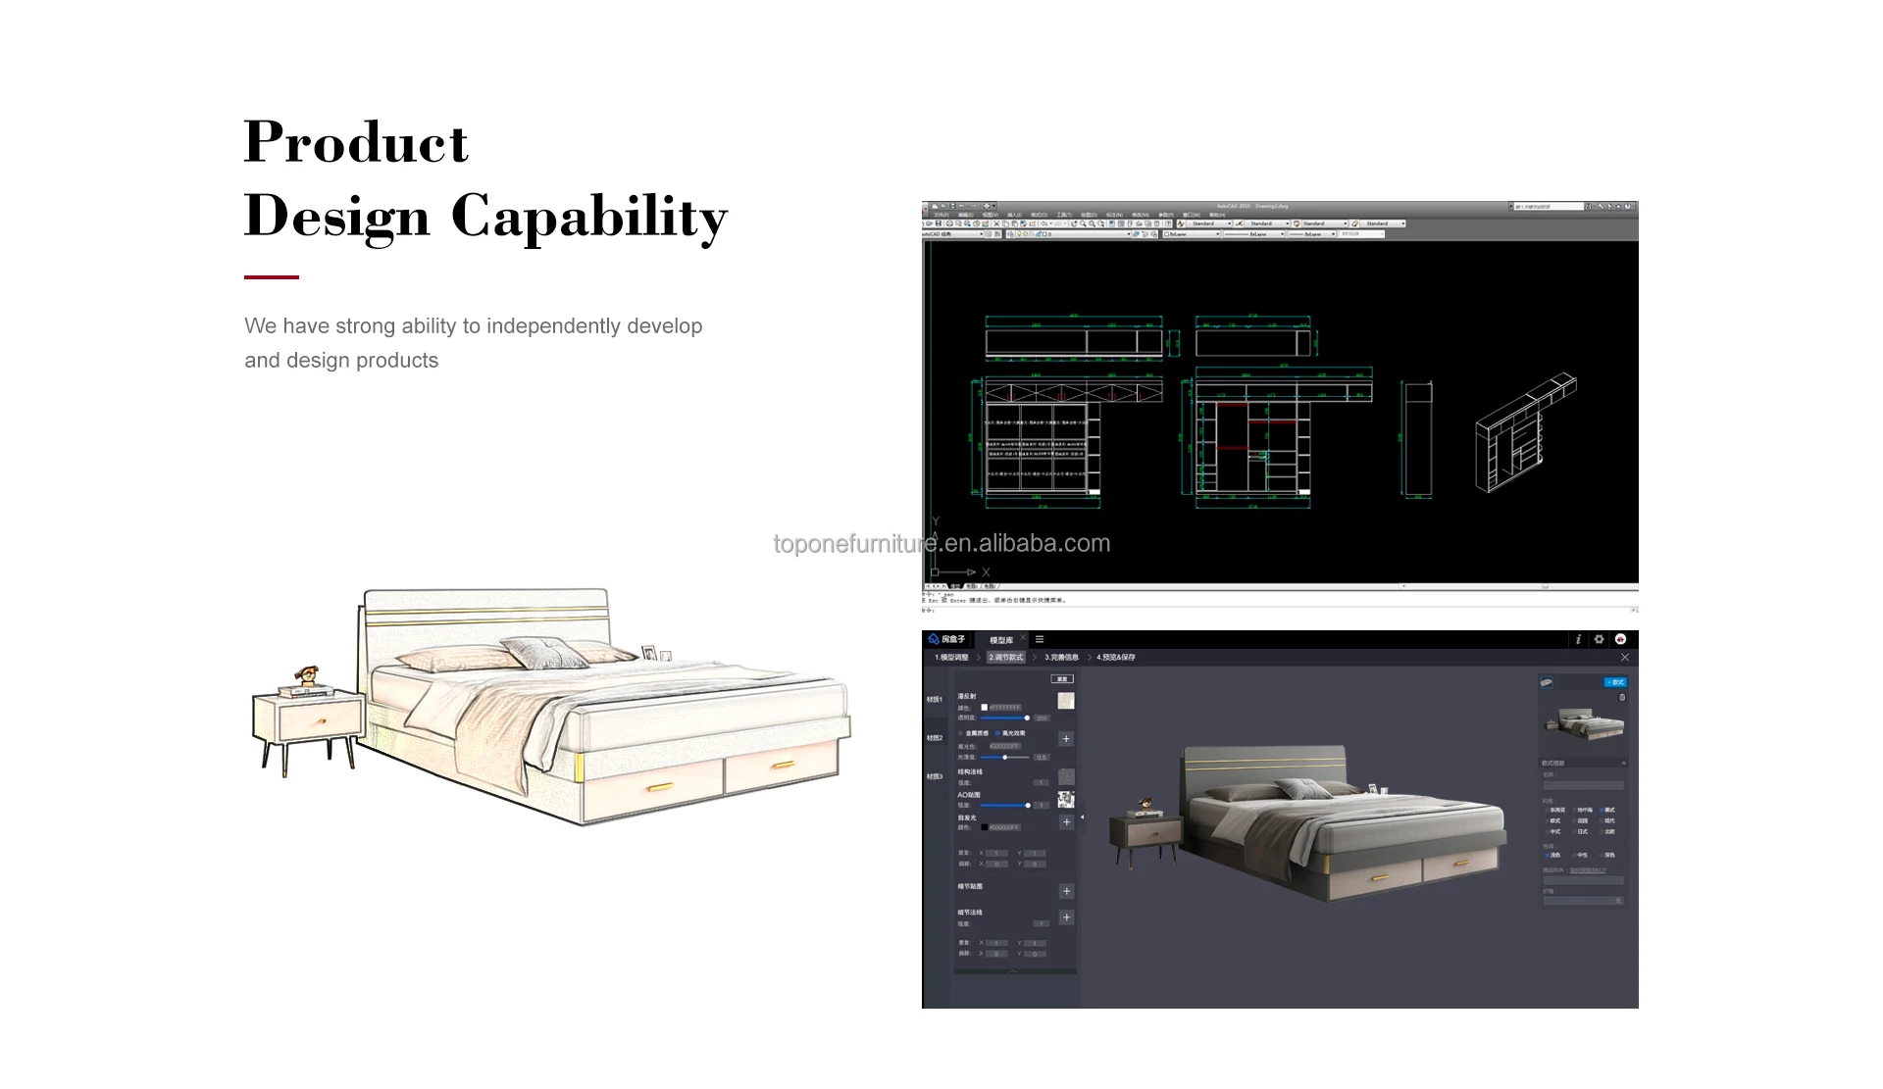Open the settings gear in editor header
This screenshot has height=1089, width=1883.
(x=1599, y=639)
